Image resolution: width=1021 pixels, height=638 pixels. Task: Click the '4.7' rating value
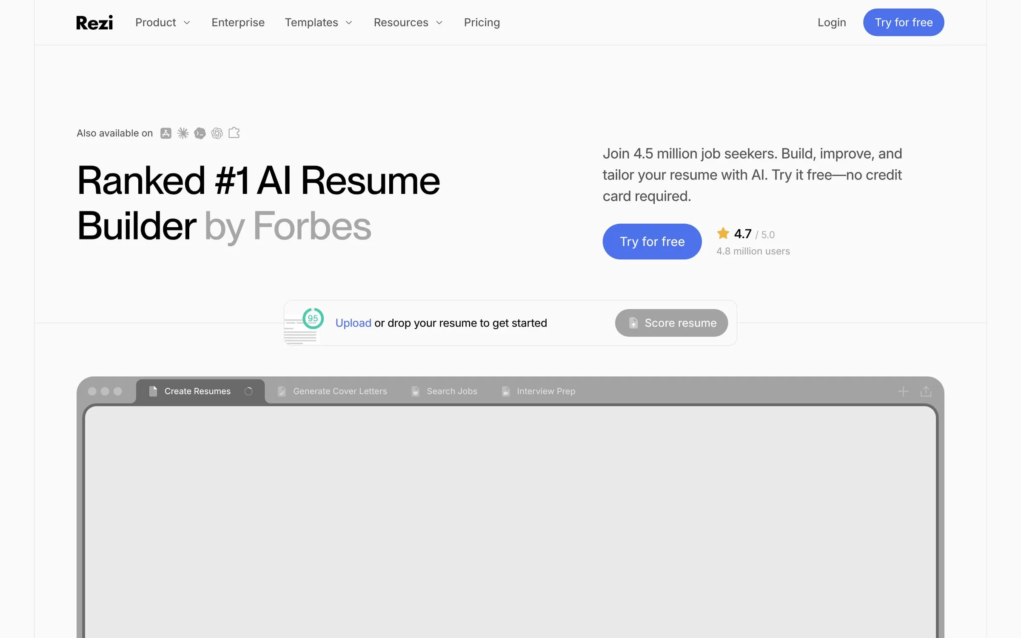pos(743,234)
